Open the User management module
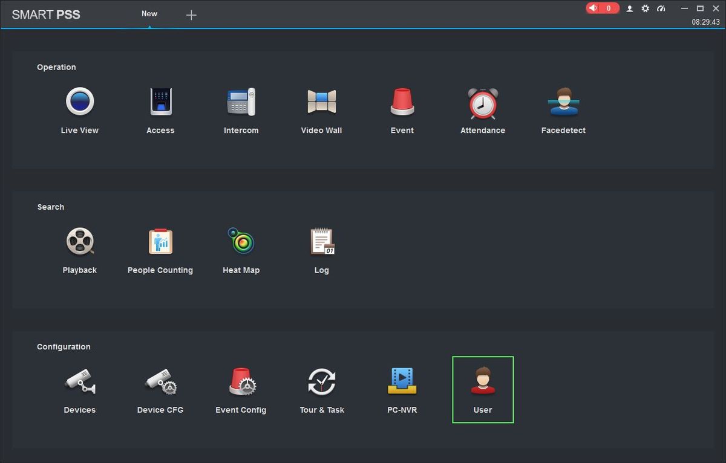 482,382
